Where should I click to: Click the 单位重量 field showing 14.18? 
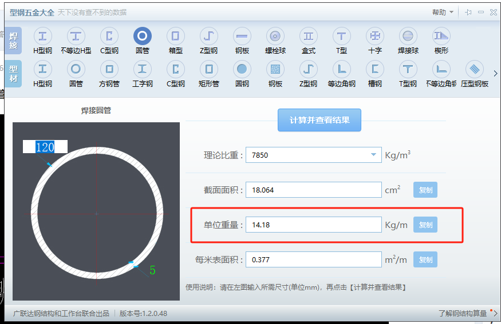coord(313,225)
